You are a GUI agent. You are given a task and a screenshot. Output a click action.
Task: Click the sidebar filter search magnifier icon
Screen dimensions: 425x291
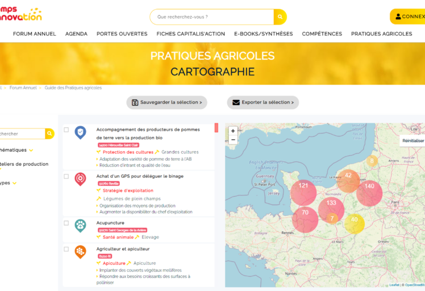49,134
